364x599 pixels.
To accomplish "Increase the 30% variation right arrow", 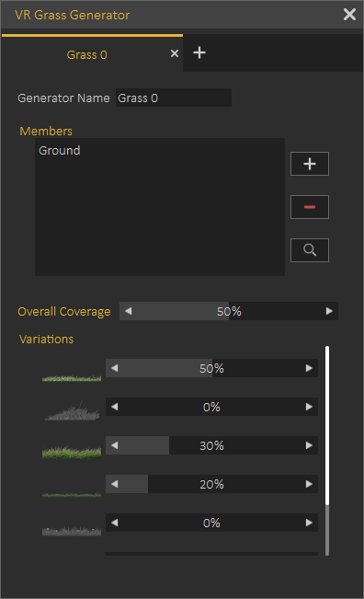I will pos(309,445).
